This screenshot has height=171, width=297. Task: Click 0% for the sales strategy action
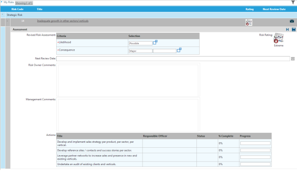coord(221,144)
